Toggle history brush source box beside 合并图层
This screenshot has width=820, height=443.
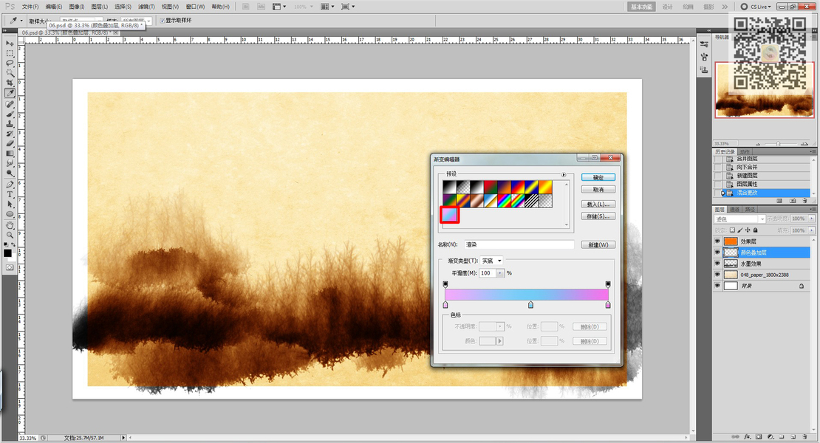pyautogui.click(x=718, y=159)
